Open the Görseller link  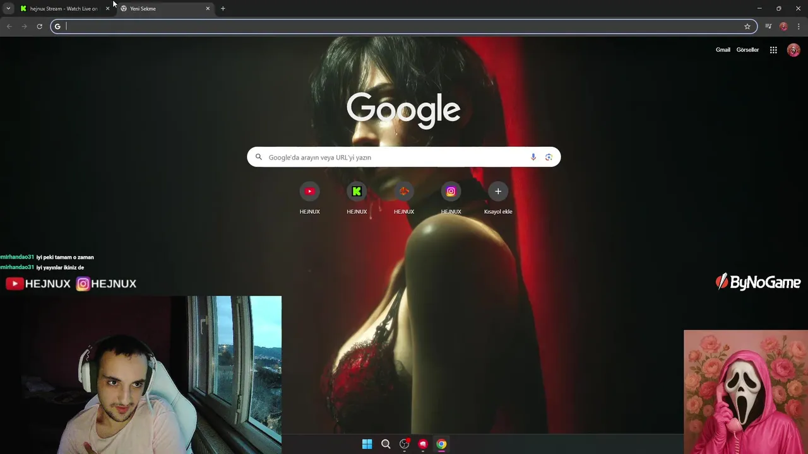point(747,50)
